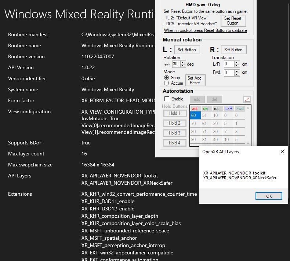Click the act column header
Image resolution: width=290 pixels, height=261 pixels.
(x=195, y=109)
